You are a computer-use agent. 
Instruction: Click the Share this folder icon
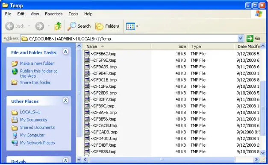pos(15,83)
